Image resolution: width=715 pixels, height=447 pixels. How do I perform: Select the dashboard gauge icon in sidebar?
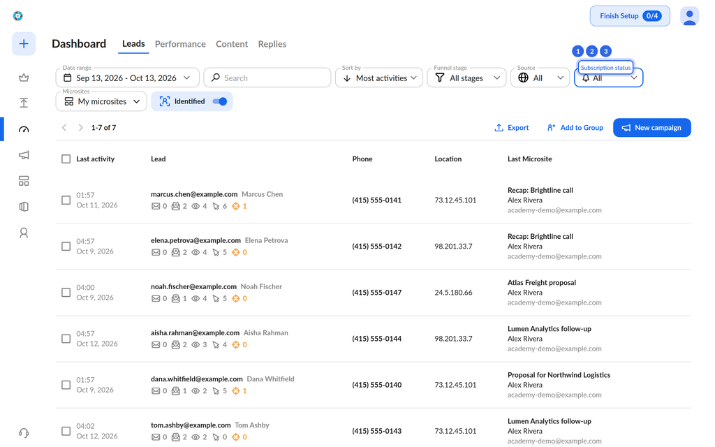[24, 129]
